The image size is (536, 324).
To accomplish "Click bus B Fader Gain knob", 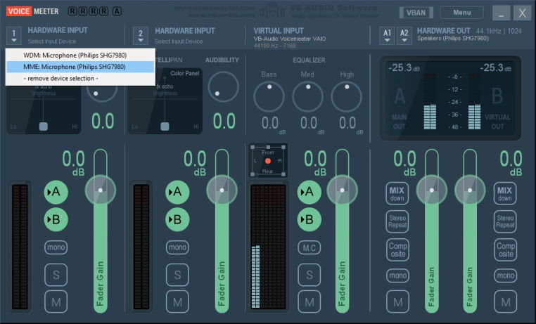I will point(470,190).
